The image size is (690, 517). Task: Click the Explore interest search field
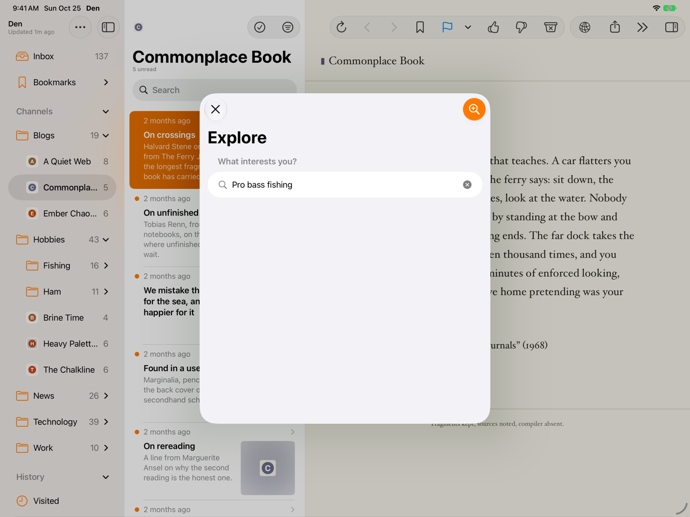tap(344, 185)
